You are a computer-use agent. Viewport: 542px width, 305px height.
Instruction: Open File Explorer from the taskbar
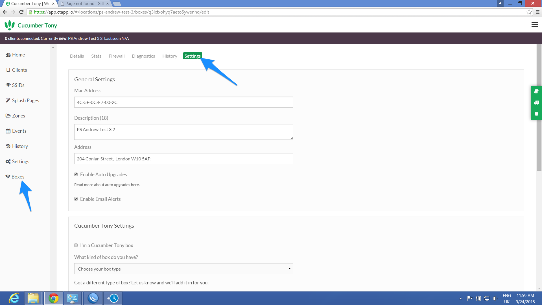(x=33, y=298)
